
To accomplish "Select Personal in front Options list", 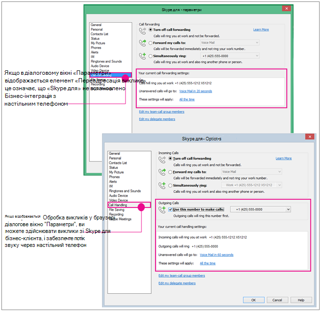I will (x=115, y=158).
